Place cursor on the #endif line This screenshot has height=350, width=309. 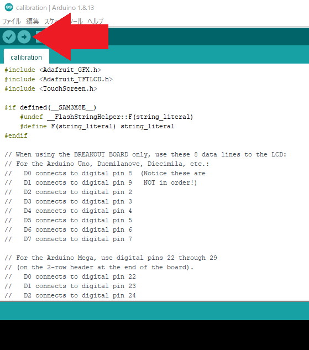click(x=16, y=135)
